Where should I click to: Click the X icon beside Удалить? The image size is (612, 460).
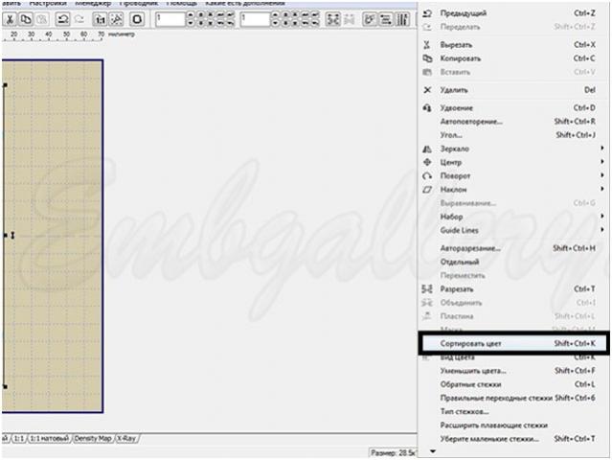pyautogui.click(x=427, y=90)
